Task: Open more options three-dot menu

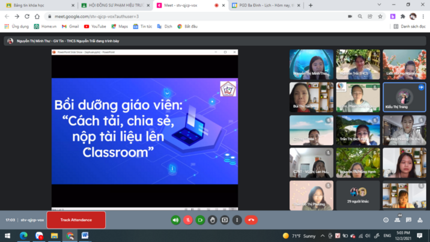Action: tap(237, 220)
